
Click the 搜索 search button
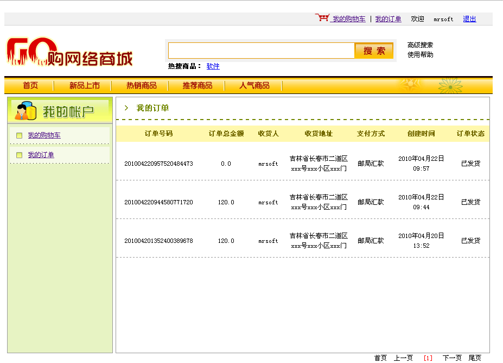[374, 51]
